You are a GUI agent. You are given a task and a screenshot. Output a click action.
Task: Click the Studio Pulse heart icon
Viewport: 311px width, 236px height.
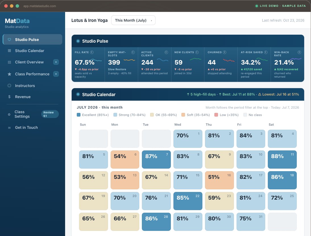(x=9, y=40)
